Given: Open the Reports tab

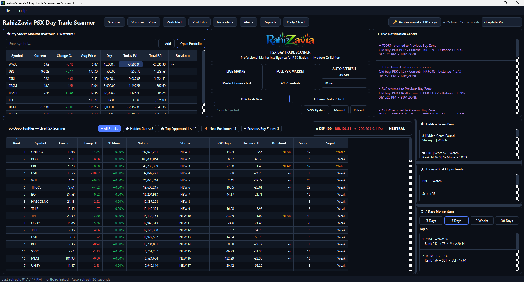Looking at the screenshot, I should point(270,22).
